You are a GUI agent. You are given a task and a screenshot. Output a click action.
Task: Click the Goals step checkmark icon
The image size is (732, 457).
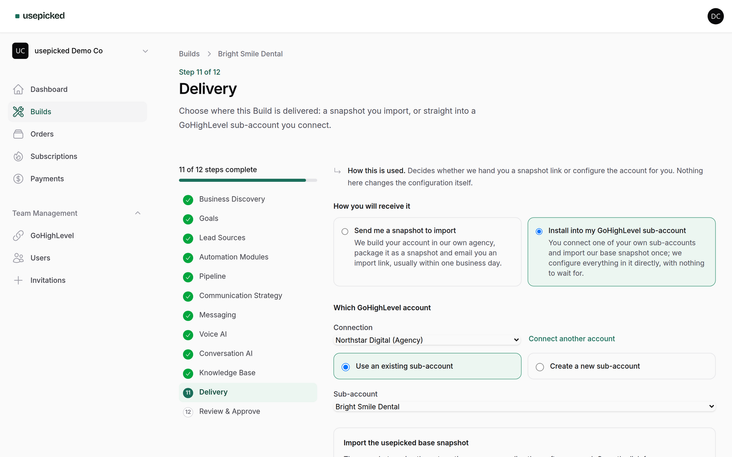pyautogui.click(x=188, y=219)
